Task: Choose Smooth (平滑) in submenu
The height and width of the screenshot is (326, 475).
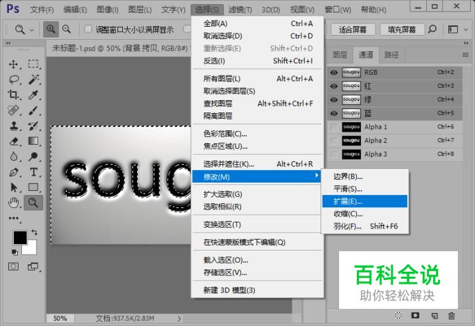Action: (x=364, y=189)
